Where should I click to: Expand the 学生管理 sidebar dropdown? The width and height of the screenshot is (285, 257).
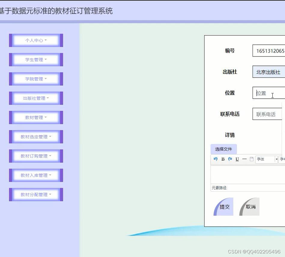(36, 60)
